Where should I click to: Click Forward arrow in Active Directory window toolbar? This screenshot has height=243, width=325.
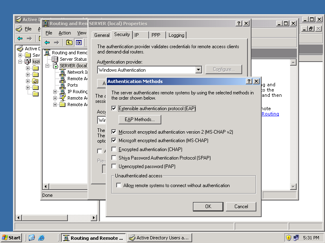click(29, 38)
